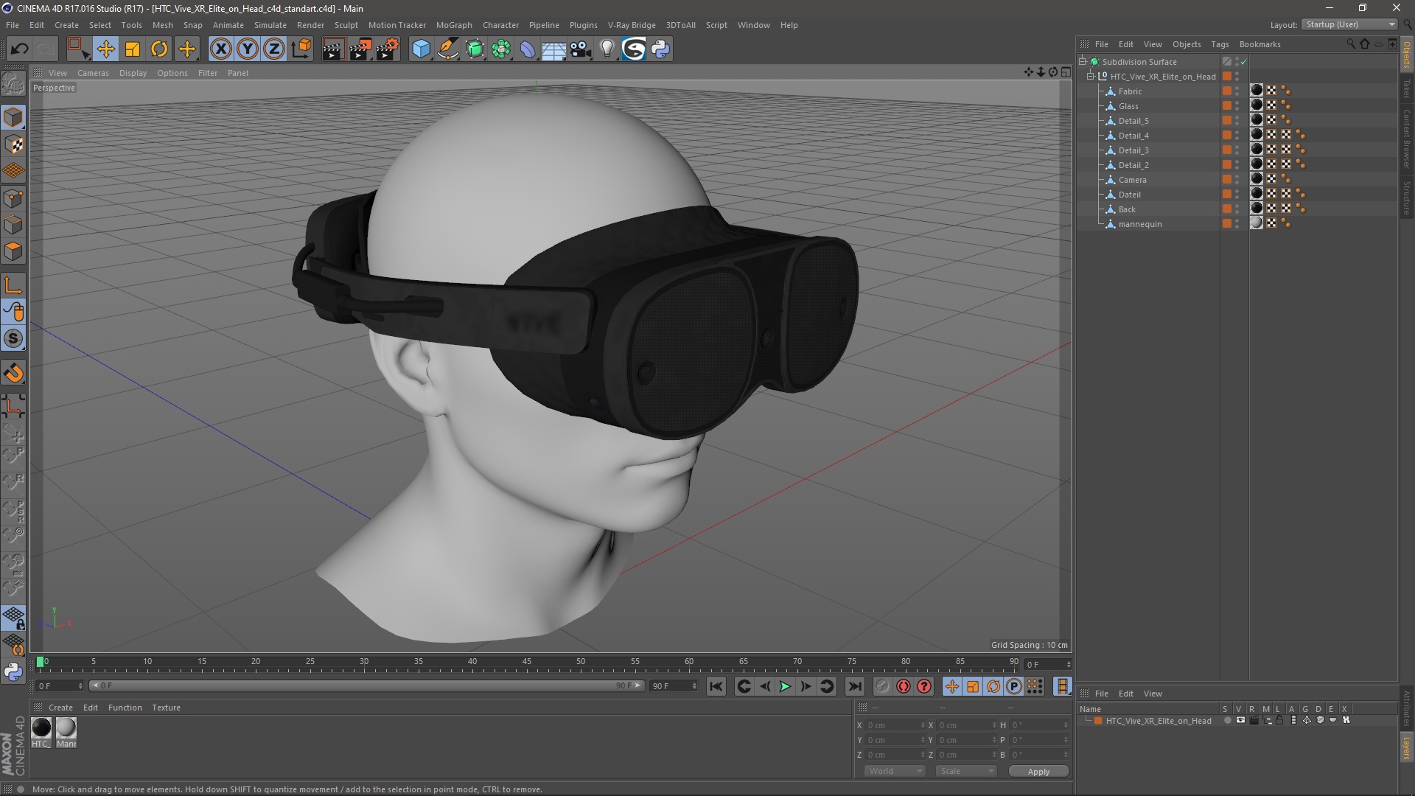Select the Mann material thumbnail
This screenshot has height=796, width=1415.
66,728
